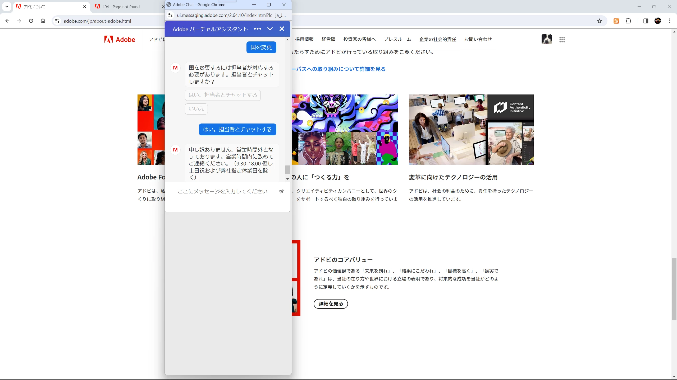The height and width of the screenshot is (380, 677).
Task: Type in the chat message input field
Action: [222, 191]
